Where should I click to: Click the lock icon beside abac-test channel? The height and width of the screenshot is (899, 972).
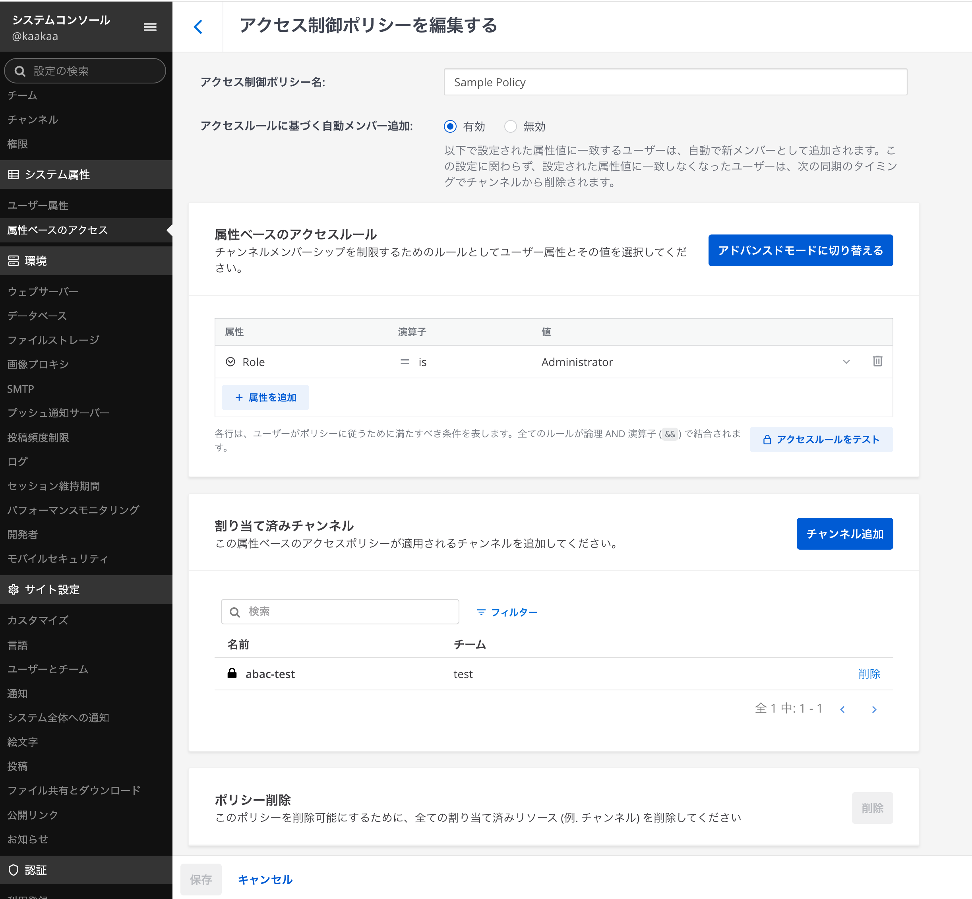pos(232,673)
